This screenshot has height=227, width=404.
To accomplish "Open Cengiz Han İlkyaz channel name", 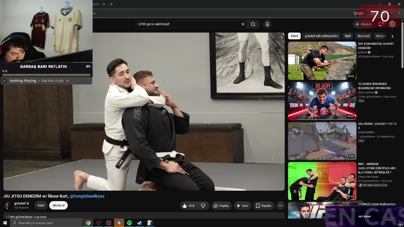I will click(x=368, y=177).
